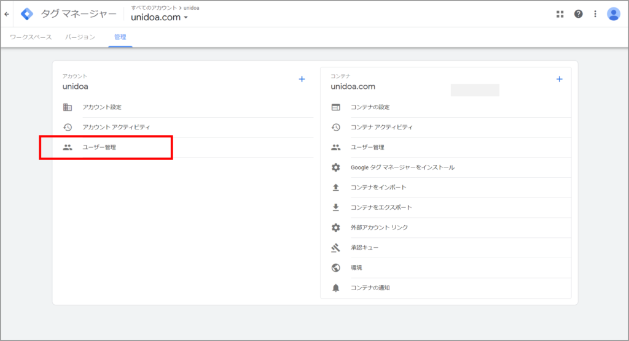The image size is (629, 341).
Task: Click the unidoa.com container name heading
Action: click(353, 86)
